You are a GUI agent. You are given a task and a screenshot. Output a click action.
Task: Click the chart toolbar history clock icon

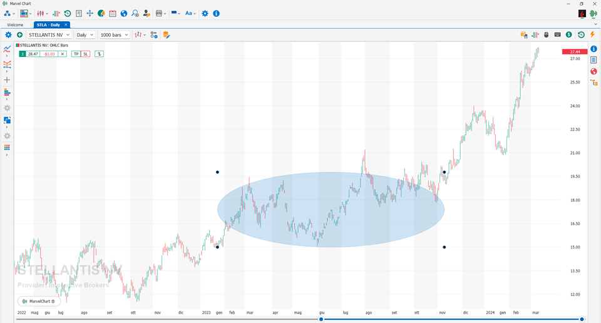[x=581, y=35]
